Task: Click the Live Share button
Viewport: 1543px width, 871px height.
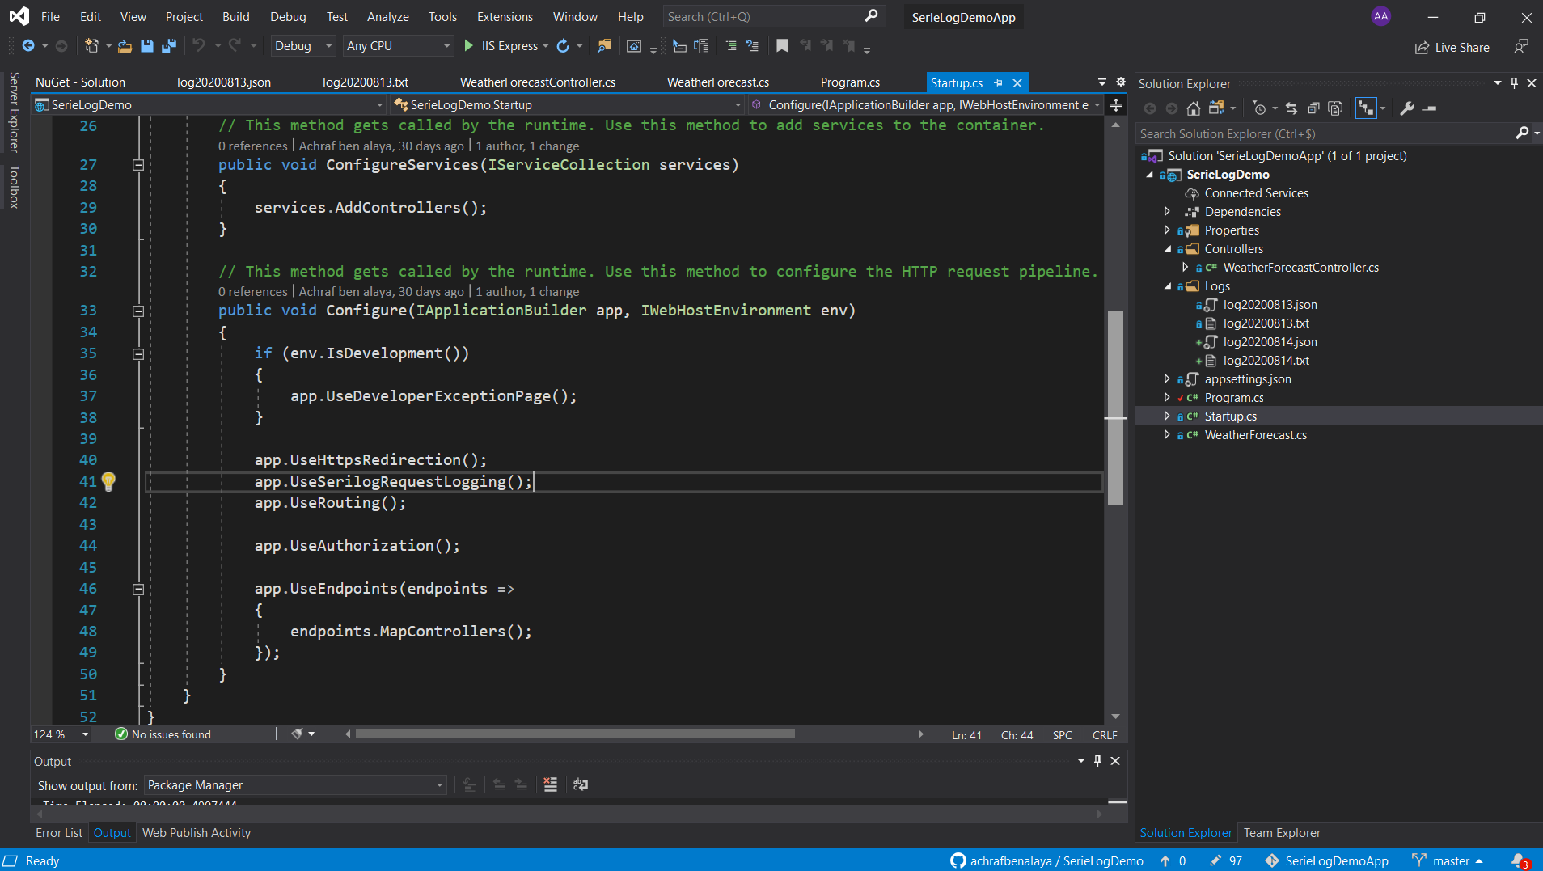Action: [x=1452, y=47]
